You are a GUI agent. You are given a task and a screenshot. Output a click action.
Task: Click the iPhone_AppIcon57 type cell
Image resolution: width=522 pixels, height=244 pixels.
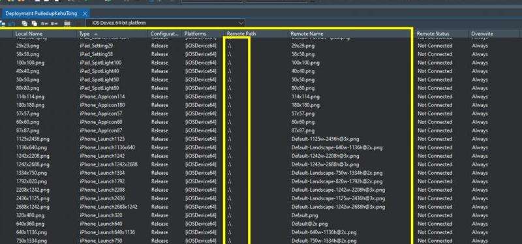point(101,114)
